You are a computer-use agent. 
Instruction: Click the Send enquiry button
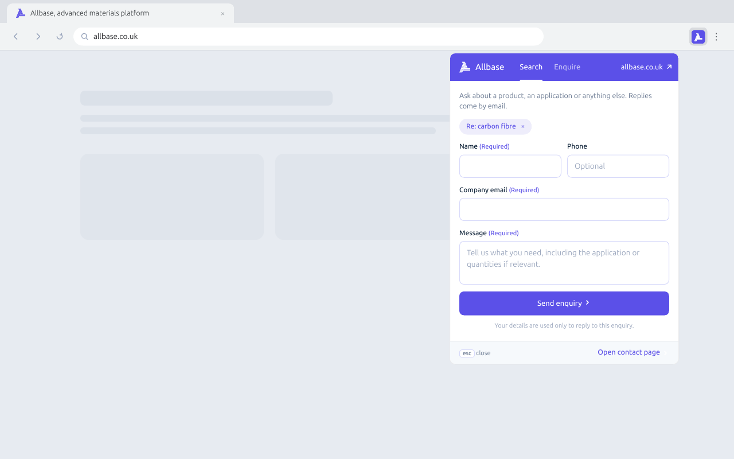click(564, 304)
